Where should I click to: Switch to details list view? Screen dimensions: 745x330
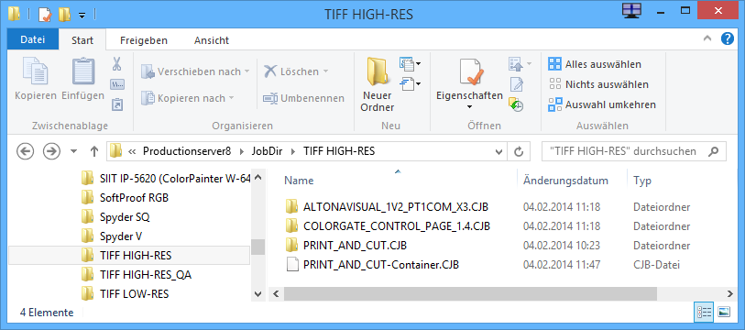704,312
